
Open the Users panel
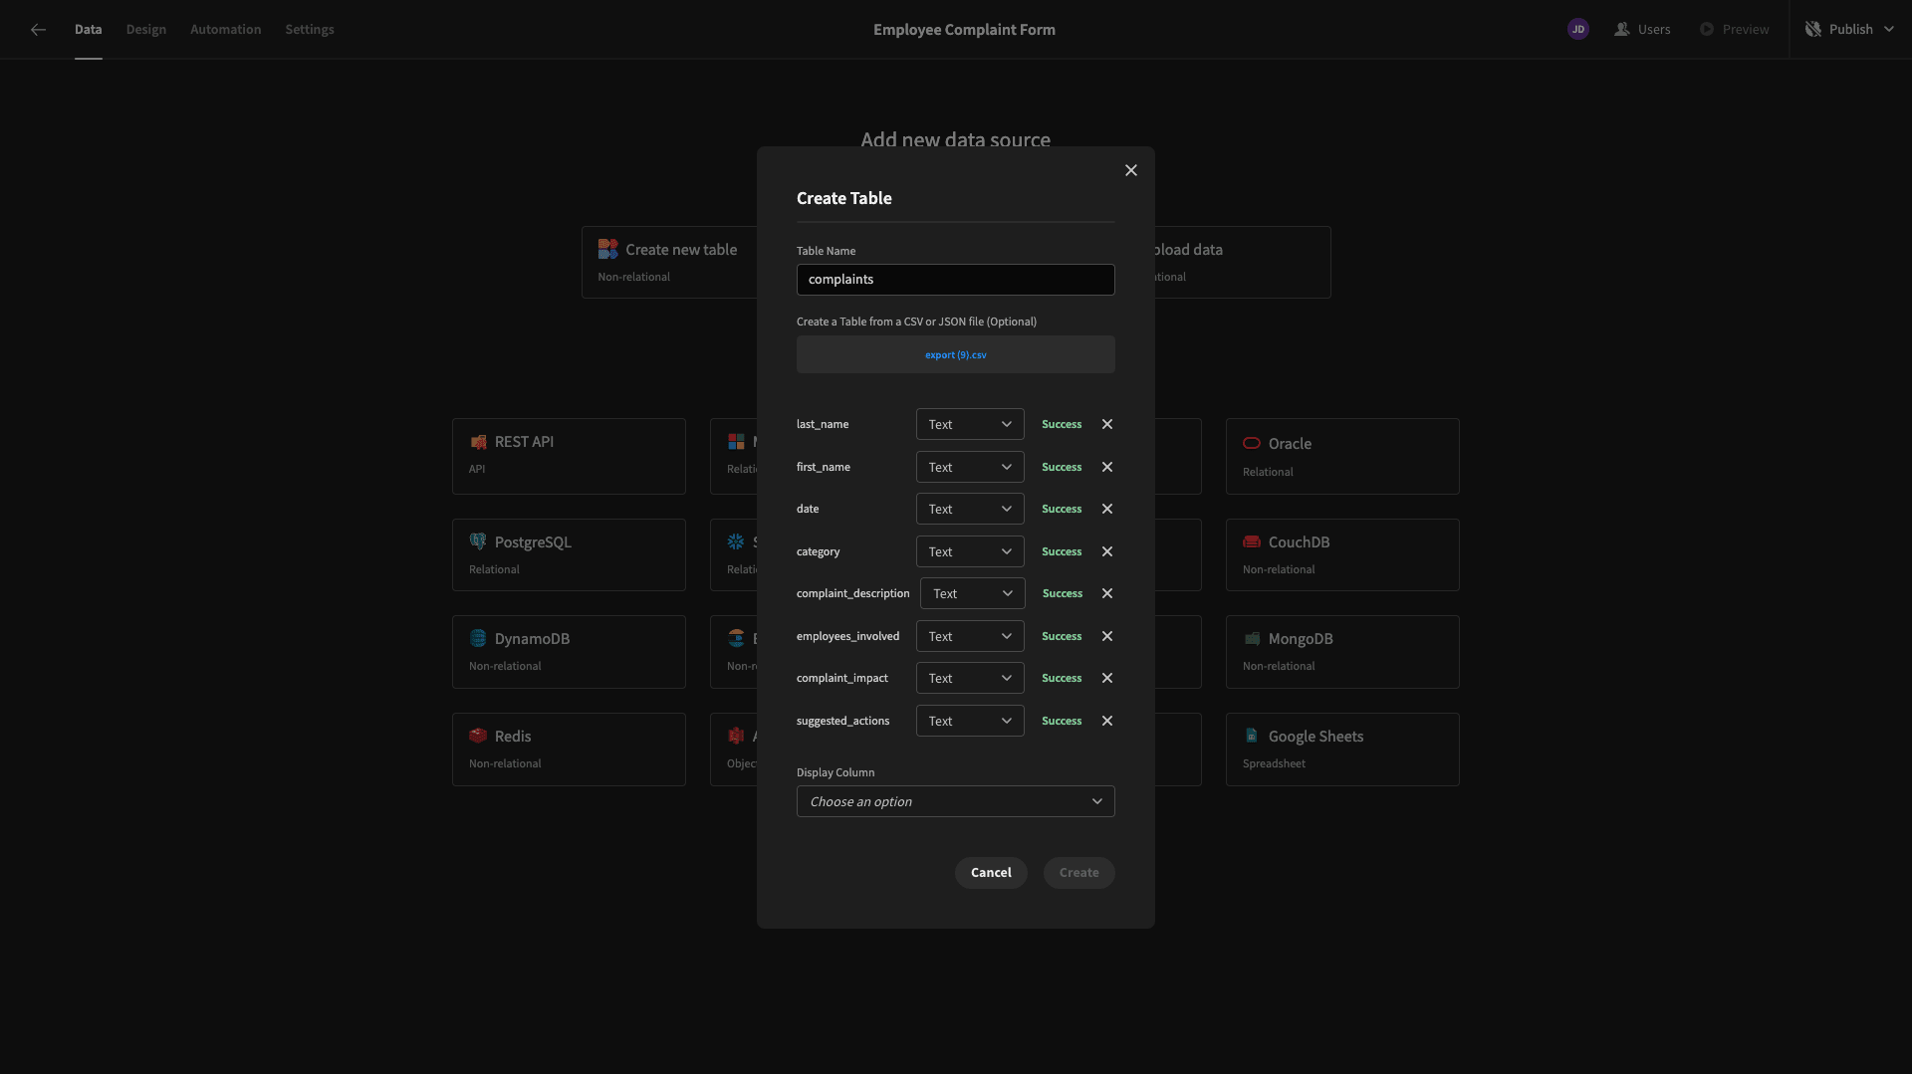[x=1642, y=30]
